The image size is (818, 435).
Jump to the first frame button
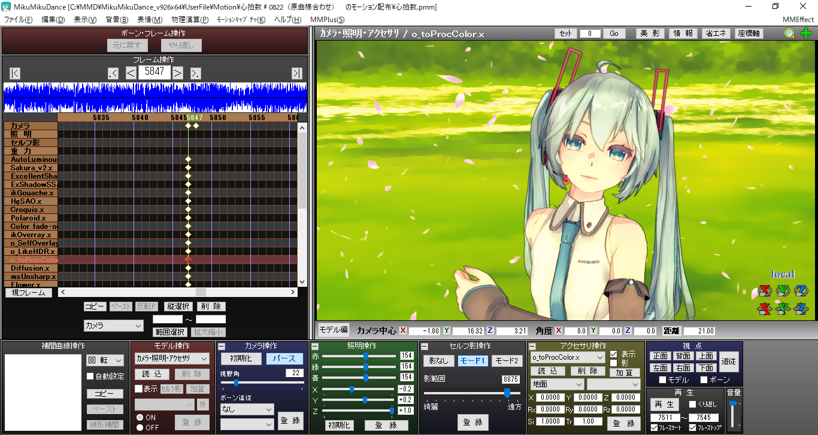coord(15,73)
